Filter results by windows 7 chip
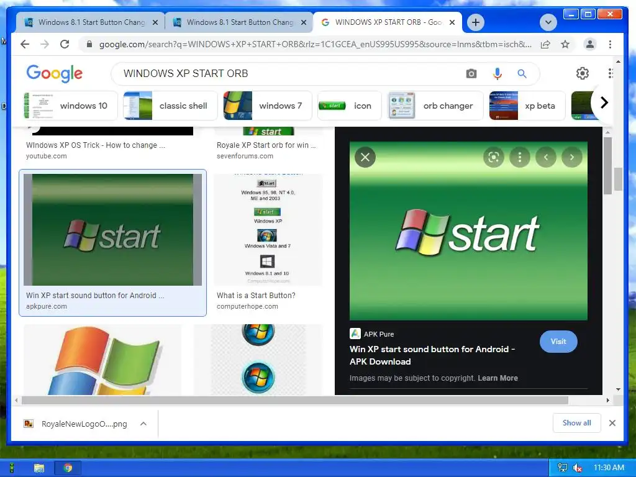 tap(268, 106)
